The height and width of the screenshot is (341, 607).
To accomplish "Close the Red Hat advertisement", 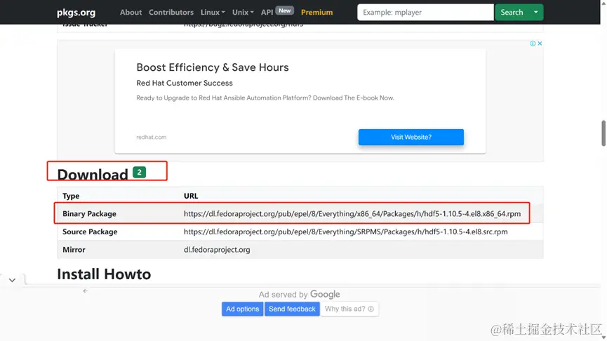I will [540, 44].
